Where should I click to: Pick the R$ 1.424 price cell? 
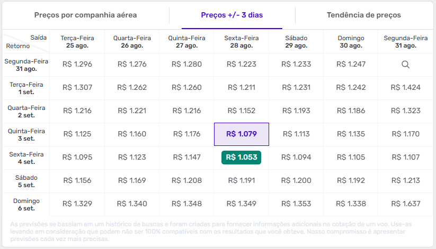(x=405, y=88)
